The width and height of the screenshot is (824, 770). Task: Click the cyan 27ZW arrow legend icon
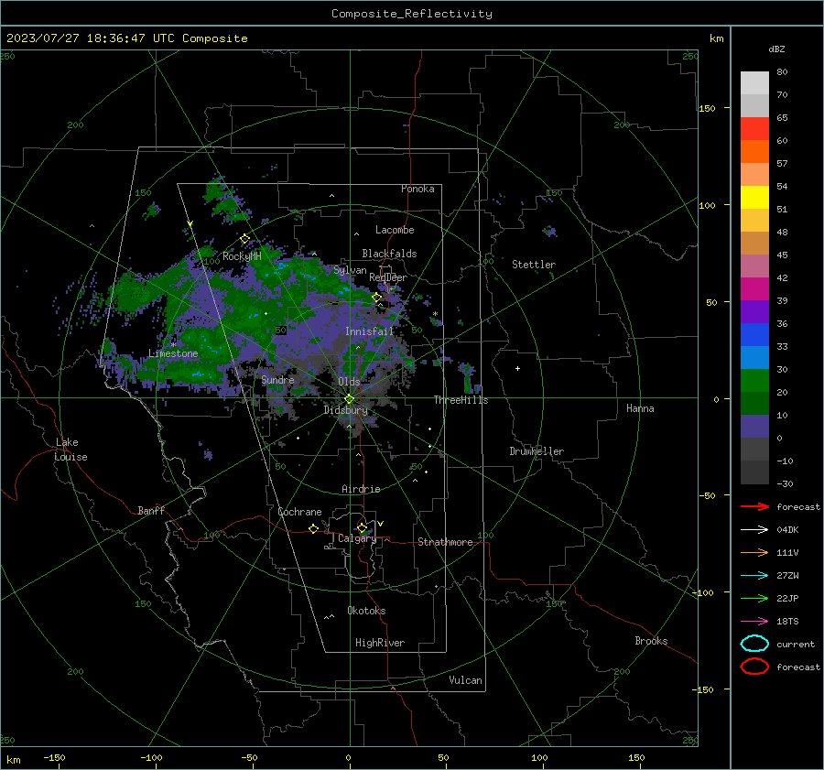pos(754,575)
